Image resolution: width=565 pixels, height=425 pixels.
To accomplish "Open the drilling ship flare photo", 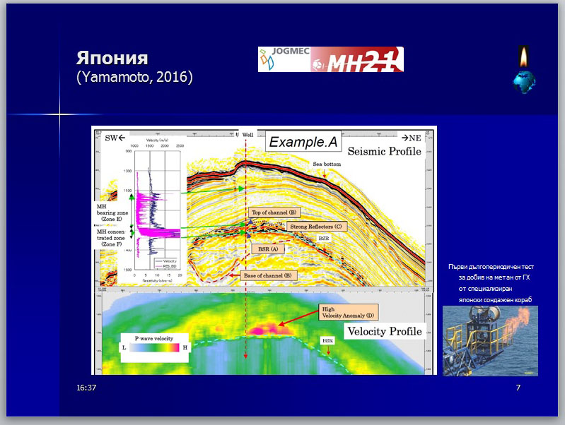I will tap(490, 341).
